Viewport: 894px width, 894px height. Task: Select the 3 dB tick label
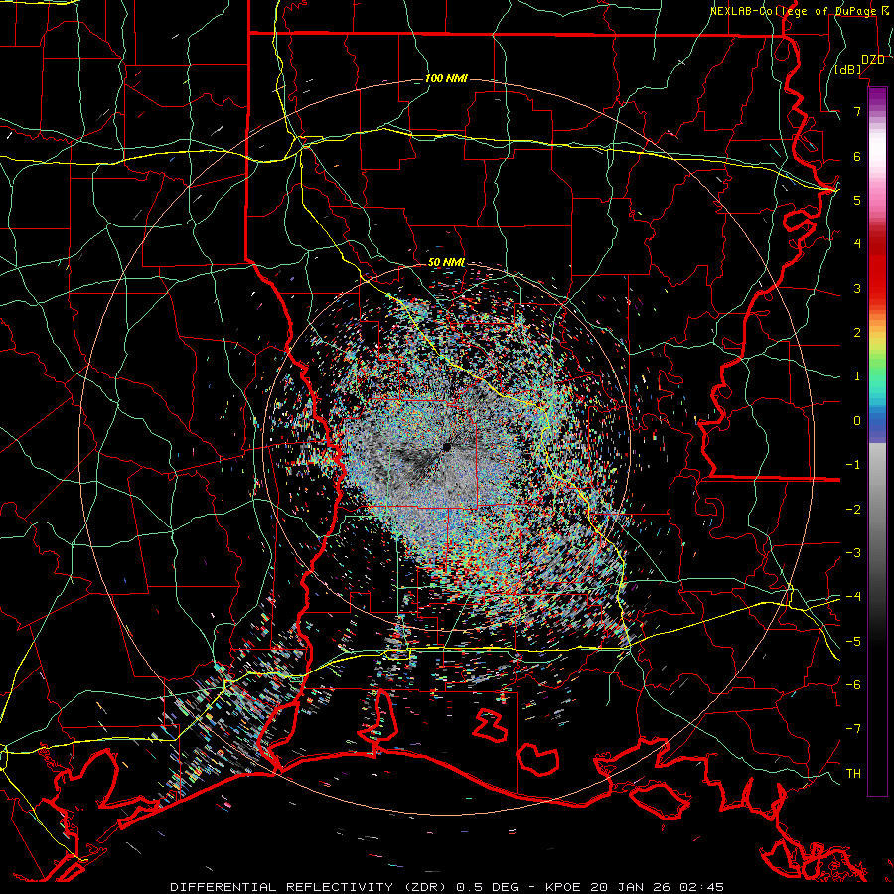pos(857,288)
